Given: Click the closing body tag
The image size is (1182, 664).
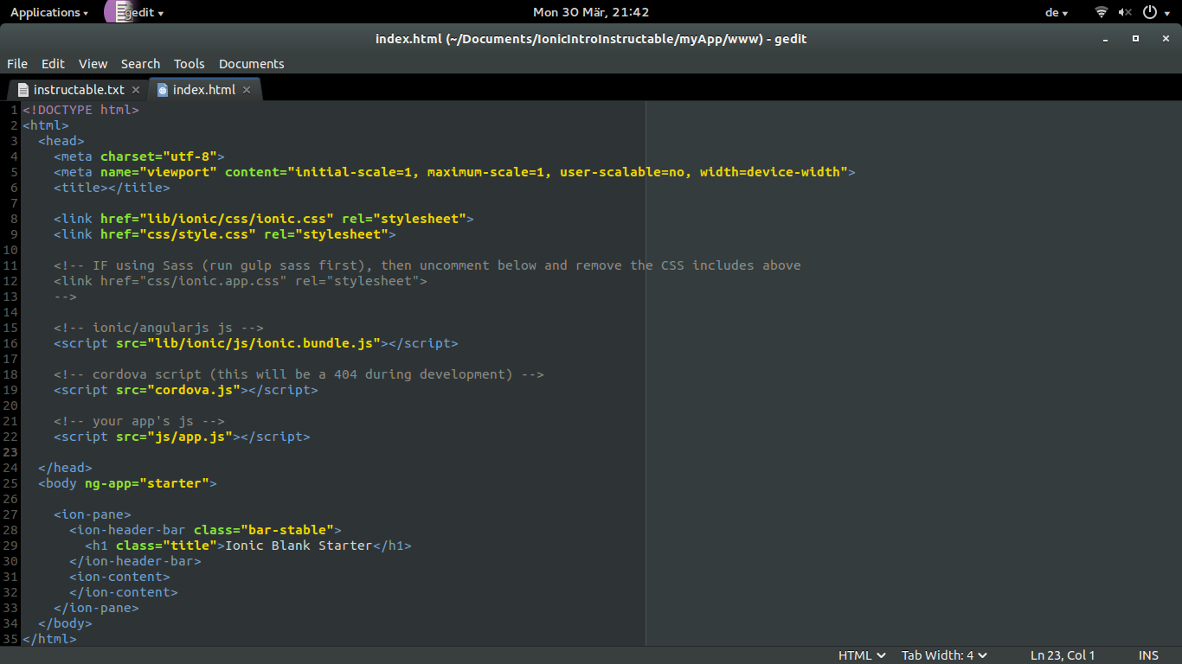Looking at the screenshot, I should click(65, 623).
